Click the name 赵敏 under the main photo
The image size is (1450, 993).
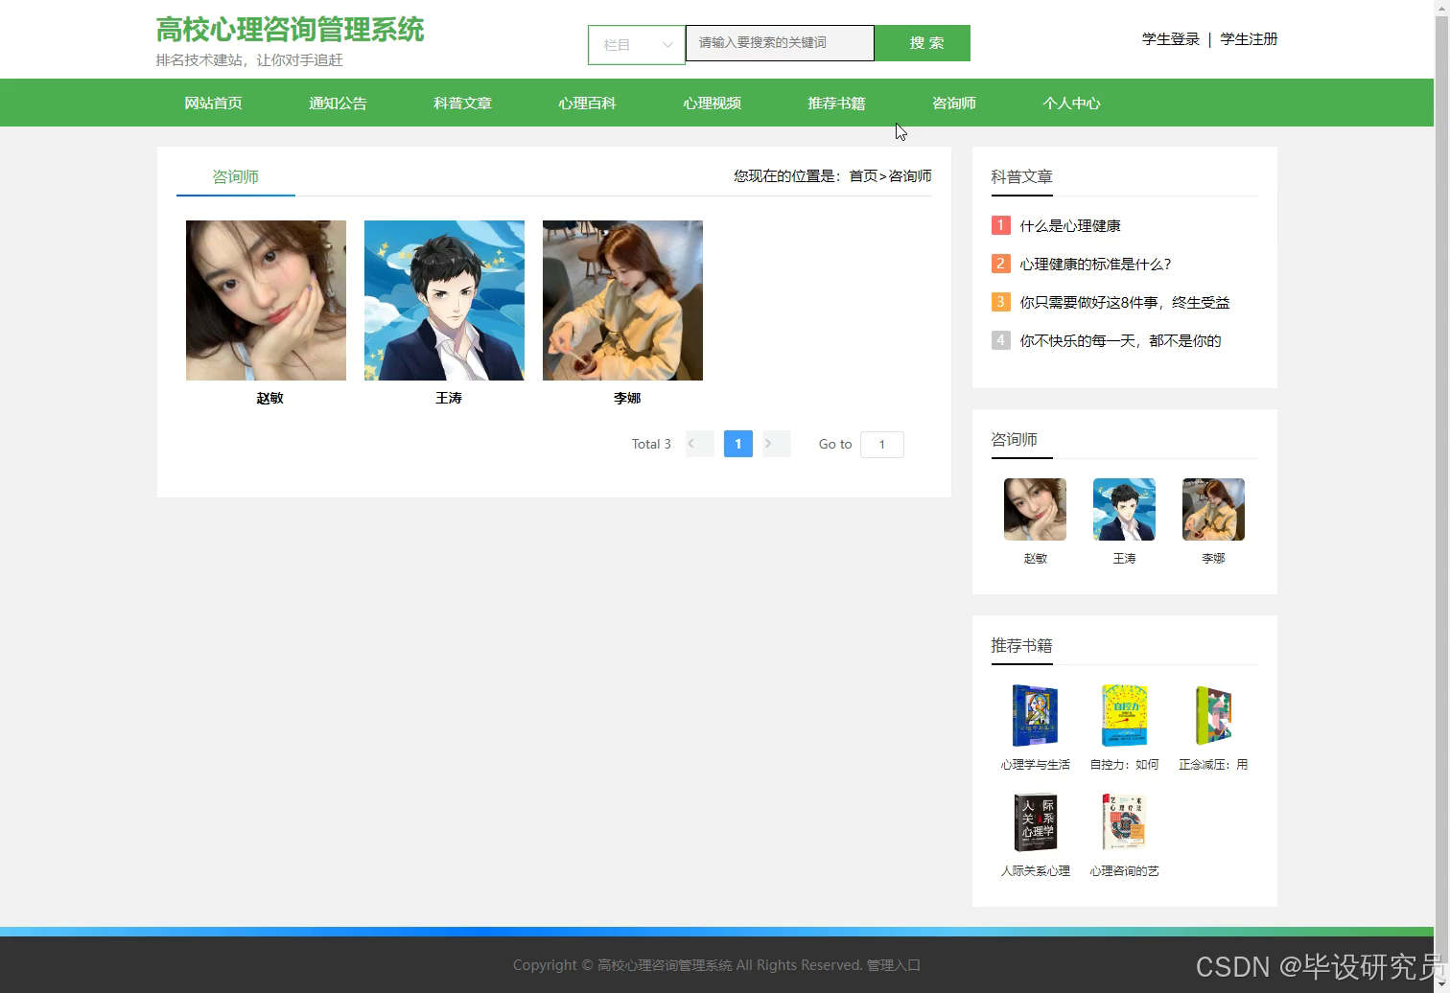tap(269, 398)
